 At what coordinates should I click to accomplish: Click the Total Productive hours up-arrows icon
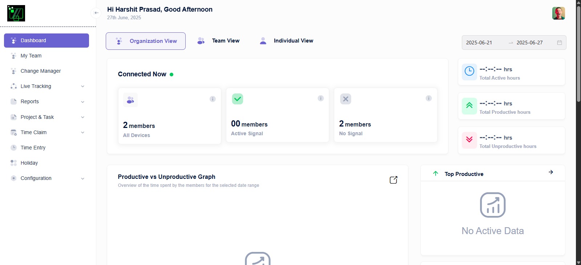[469, 106]
